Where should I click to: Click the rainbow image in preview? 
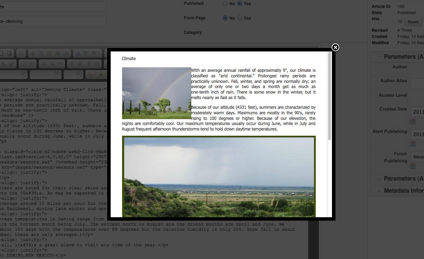pyautogui.click(x=156, y=93)
